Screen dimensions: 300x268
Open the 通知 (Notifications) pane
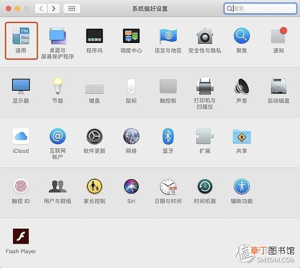point(278,40)
